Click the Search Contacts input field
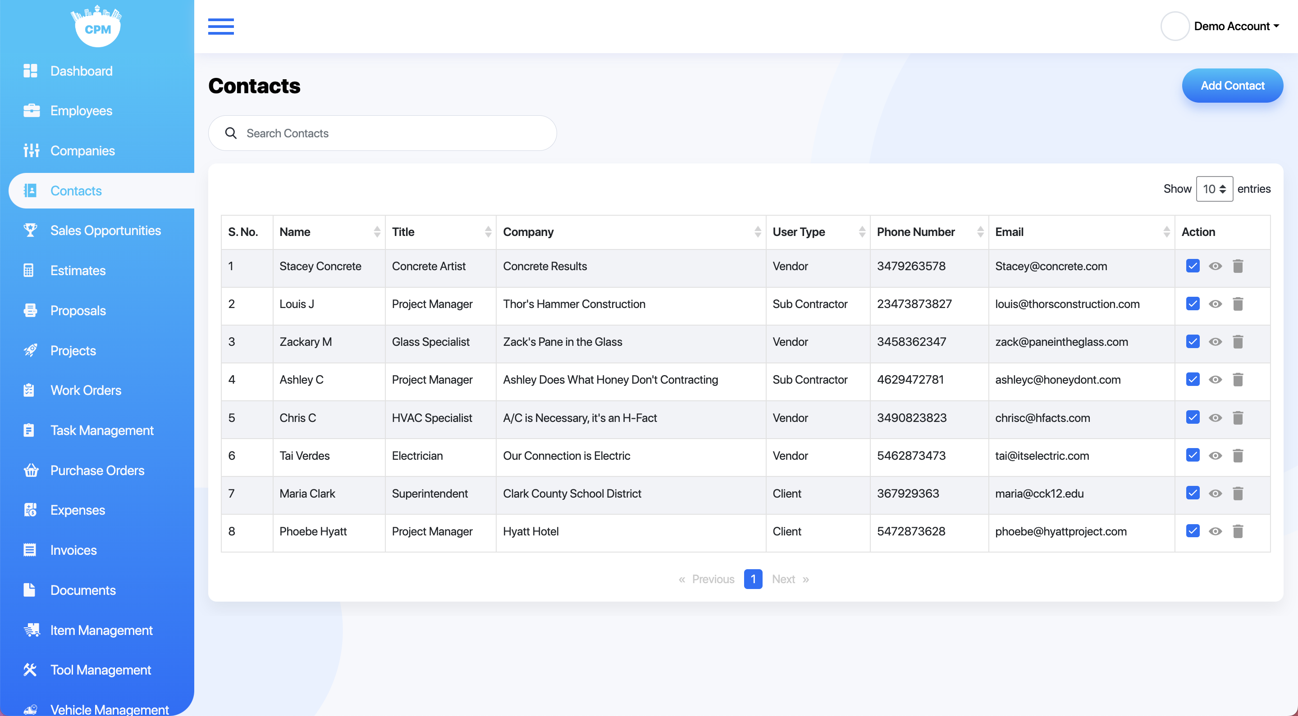 (383, 133)
